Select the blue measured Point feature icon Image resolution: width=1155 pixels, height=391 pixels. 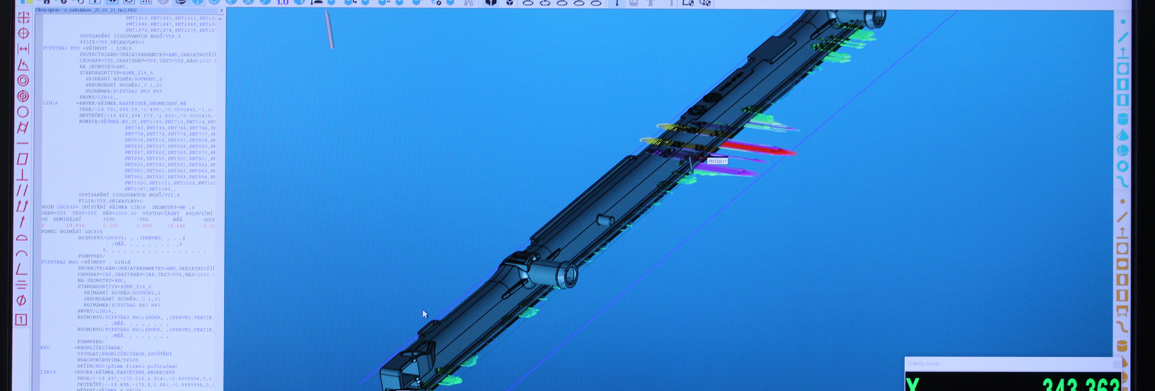pyautogui.click(x=1123, y=22)
